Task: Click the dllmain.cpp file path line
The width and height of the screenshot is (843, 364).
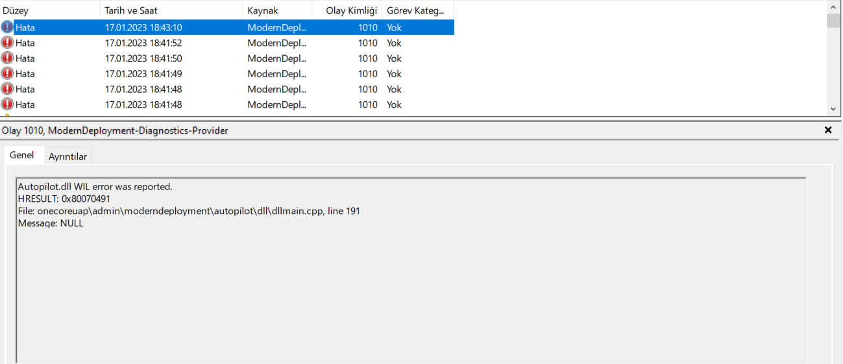Action: pyautogui.click(x=189, y=211)
